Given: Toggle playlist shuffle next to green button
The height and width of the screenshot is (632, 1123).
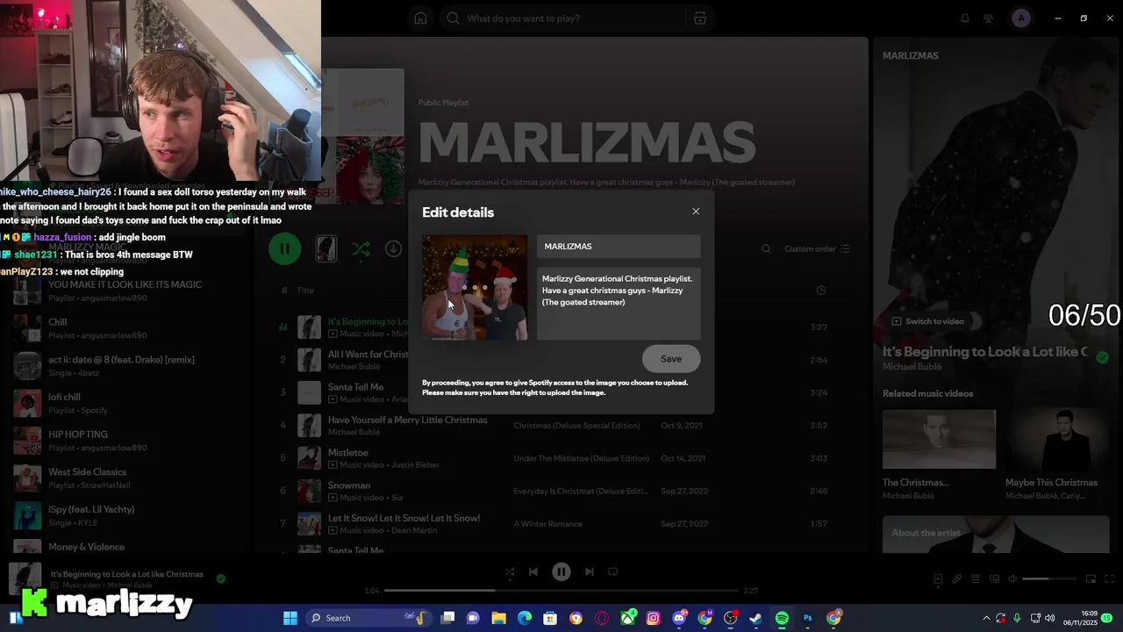Looking at the screenshot, I should click(360, 249).
